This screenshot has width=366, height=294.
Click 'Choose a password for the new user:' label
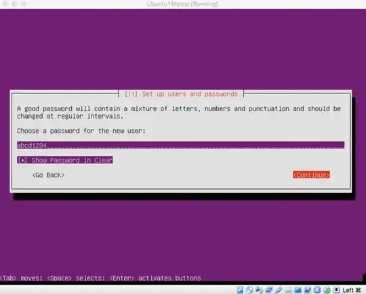click(x=81, y=131)
